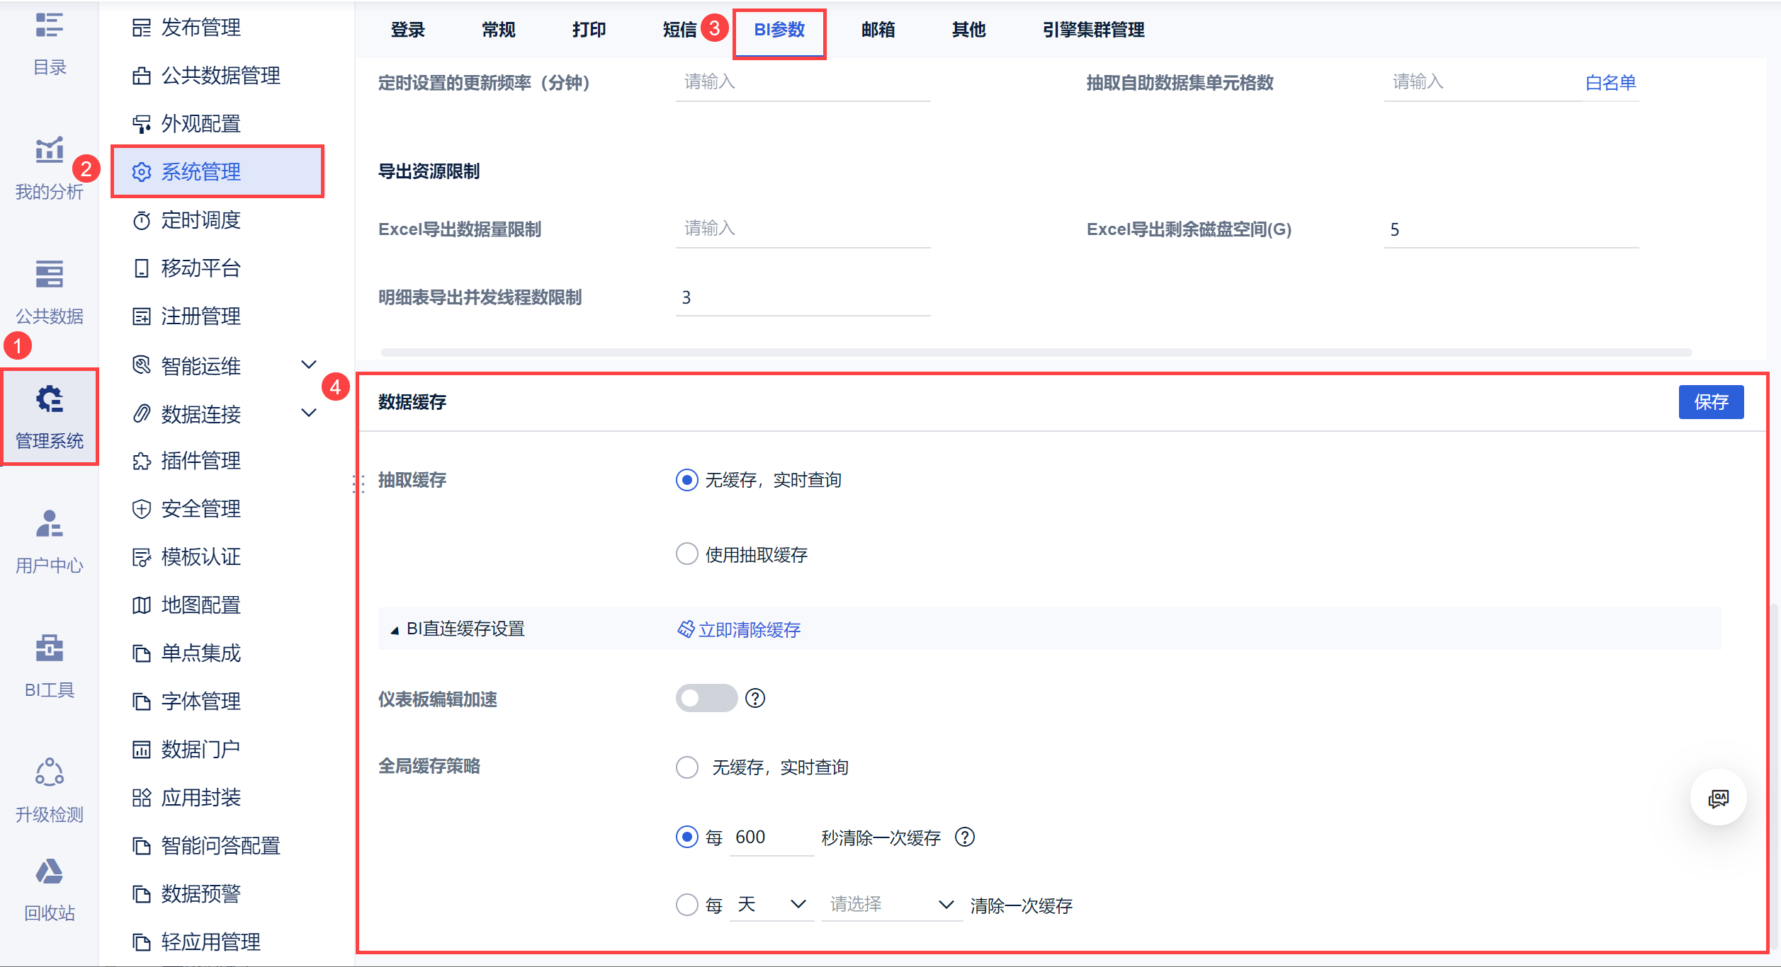
Task: Toggle the 仪表板编辑加速 switch
Action: [x=706, y=699]
